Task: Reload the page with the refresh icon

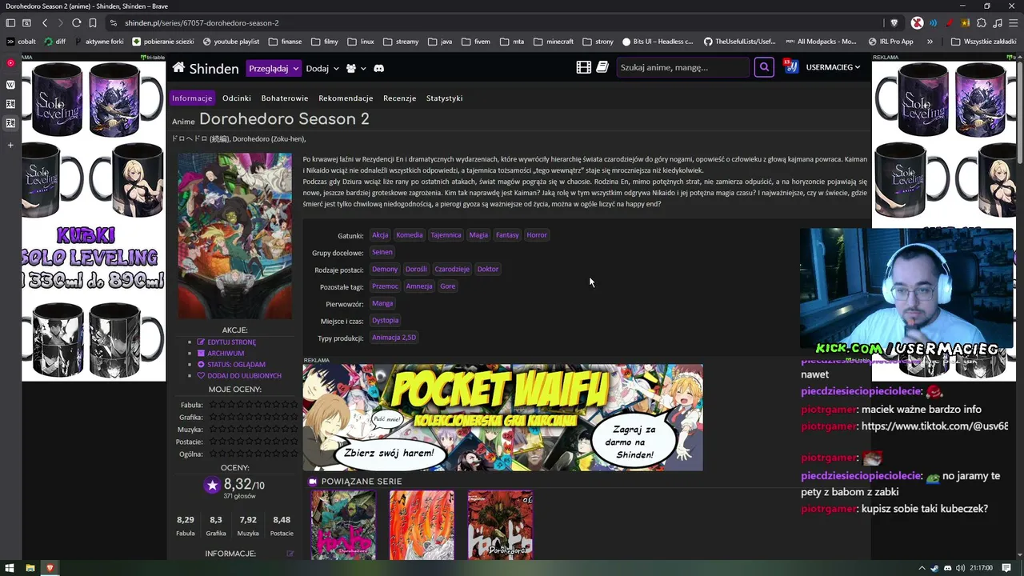Action: pyautogui.click(x=77, y=23)
